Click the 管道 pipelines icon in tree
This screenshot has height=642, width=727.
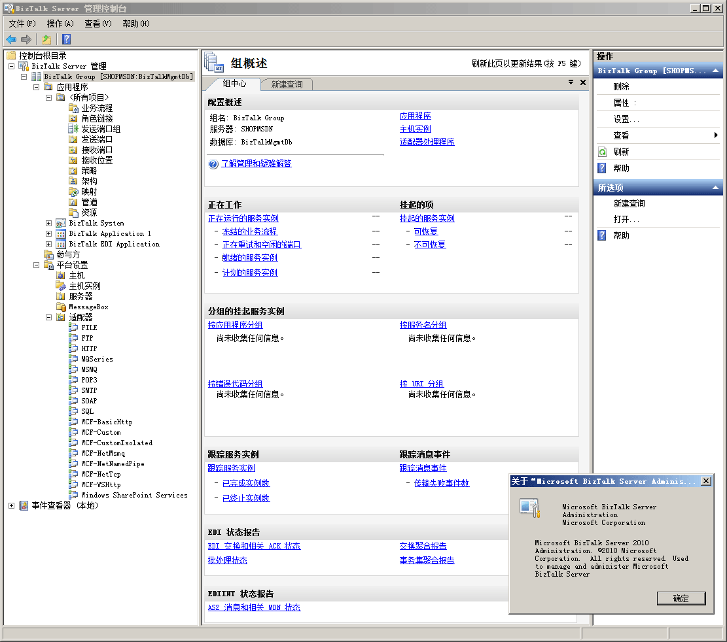(x=73, y=202)
